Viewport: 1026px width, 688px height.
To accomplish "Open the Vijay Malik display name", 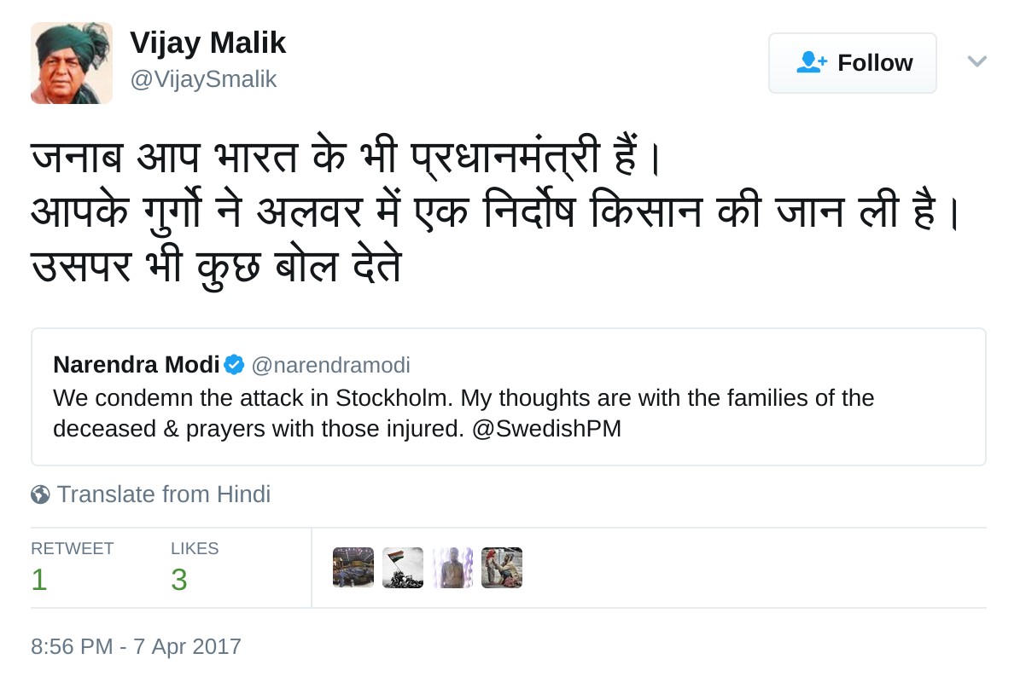I will click(x=207, y=43).
